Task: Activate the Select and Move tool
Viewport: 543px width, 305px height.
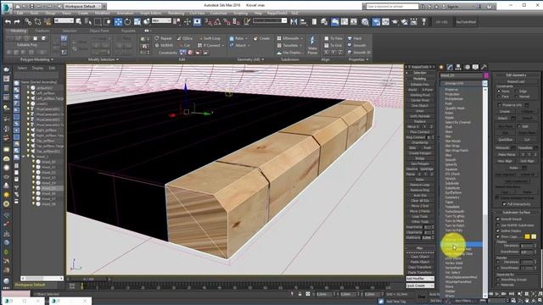Action: point(118,22)
